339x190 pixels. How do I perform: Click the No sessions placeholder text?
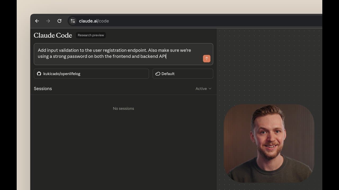tap(123, 108)
